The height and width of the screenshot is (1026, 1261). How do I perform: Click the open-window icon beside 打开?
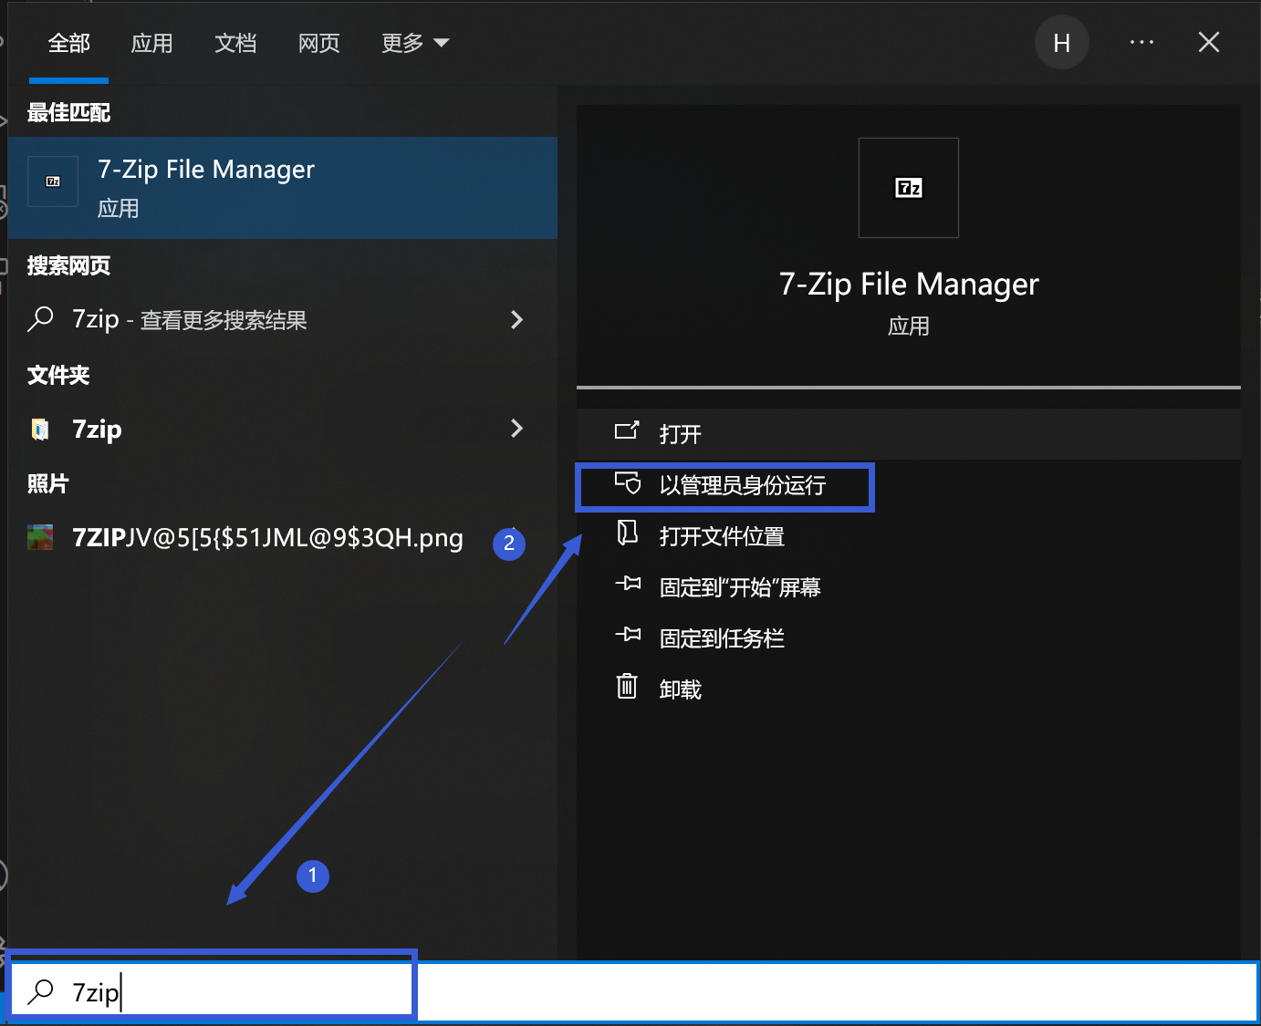[627, 430]
